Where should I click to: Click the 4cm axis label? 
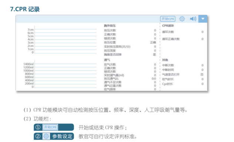pyautogui.click(x=30, y=39)
